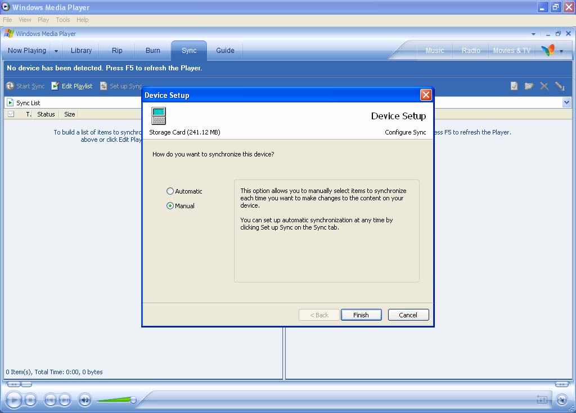Restore the inner player frame
Screen dimensions: 576x413
point(558,33)
